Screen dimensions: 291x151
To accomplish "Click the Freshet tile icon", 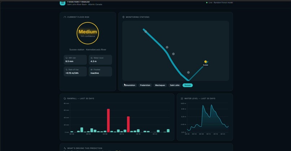I will pyautogui.click(x=91, y=70).
